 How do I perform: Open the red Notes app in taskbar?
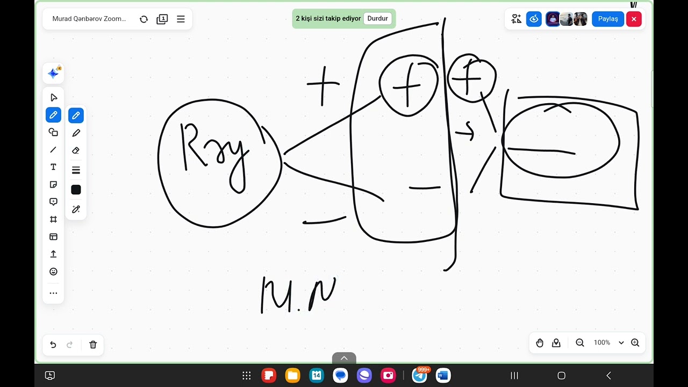pyautogui.click(x=269, y=375)
